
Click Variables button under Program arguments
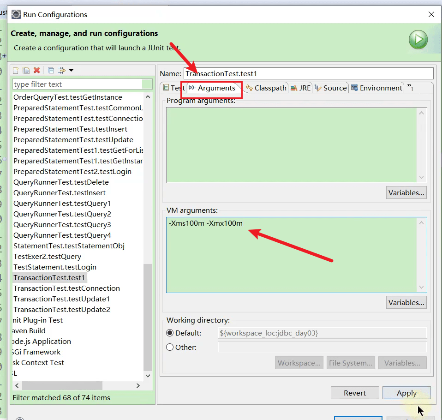[x=406, y=192]
